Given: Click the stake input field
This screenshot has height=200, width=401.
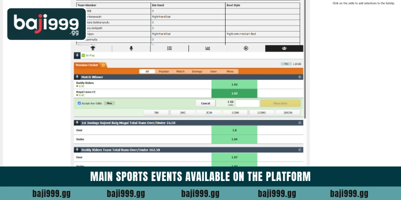Looking at the screenshot, I should (x=247, y=103).
